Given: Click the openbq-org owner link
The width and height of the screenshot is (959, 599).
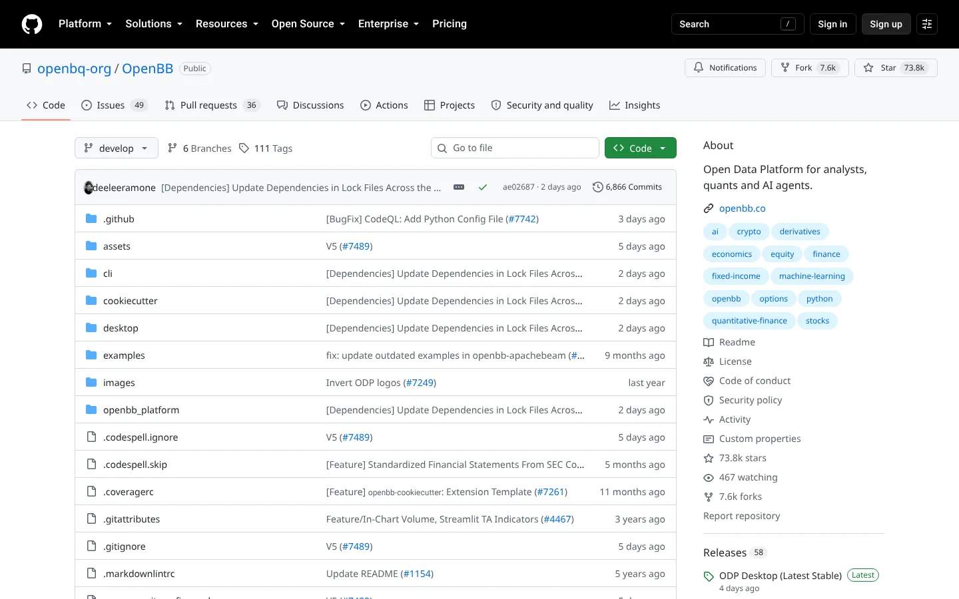Looking at the screenshot, I should pyautogui.click(x=74, y=69).
